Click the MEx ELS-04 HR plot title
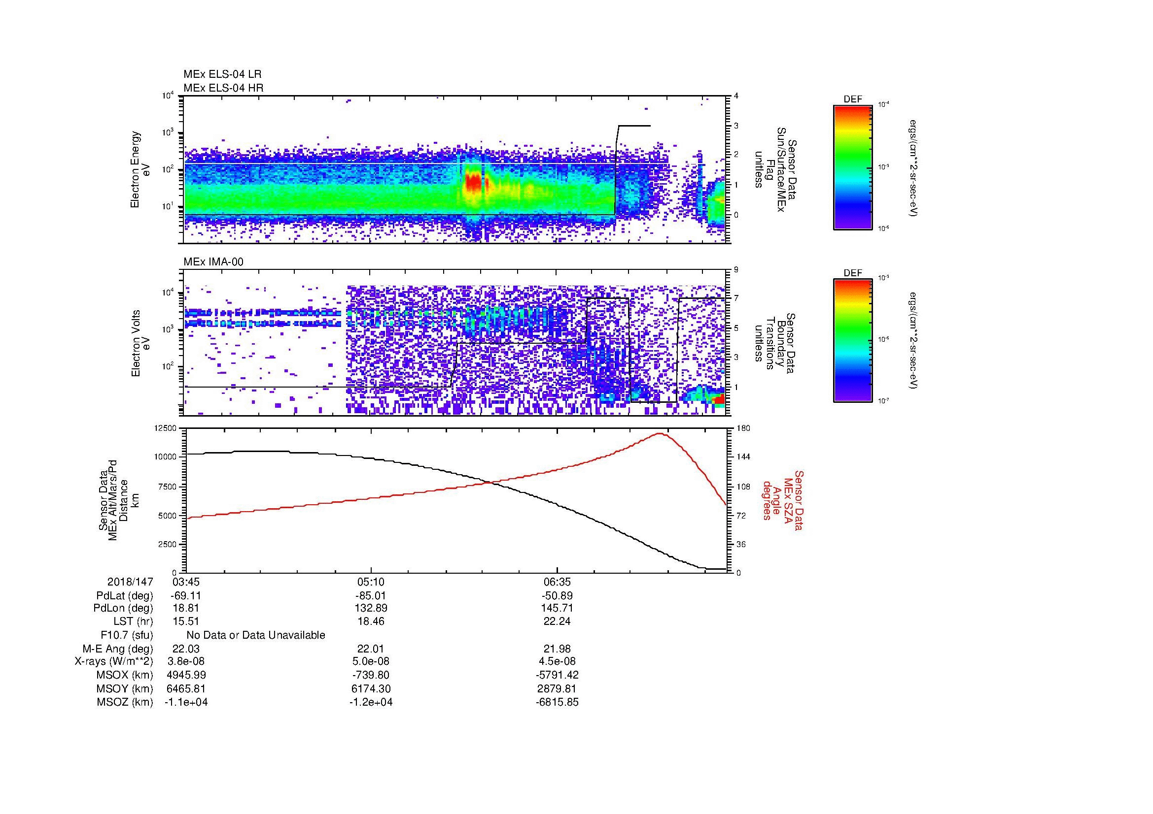Image resolution: width=1153 pixels, height=814 pixels. (223, 88)
